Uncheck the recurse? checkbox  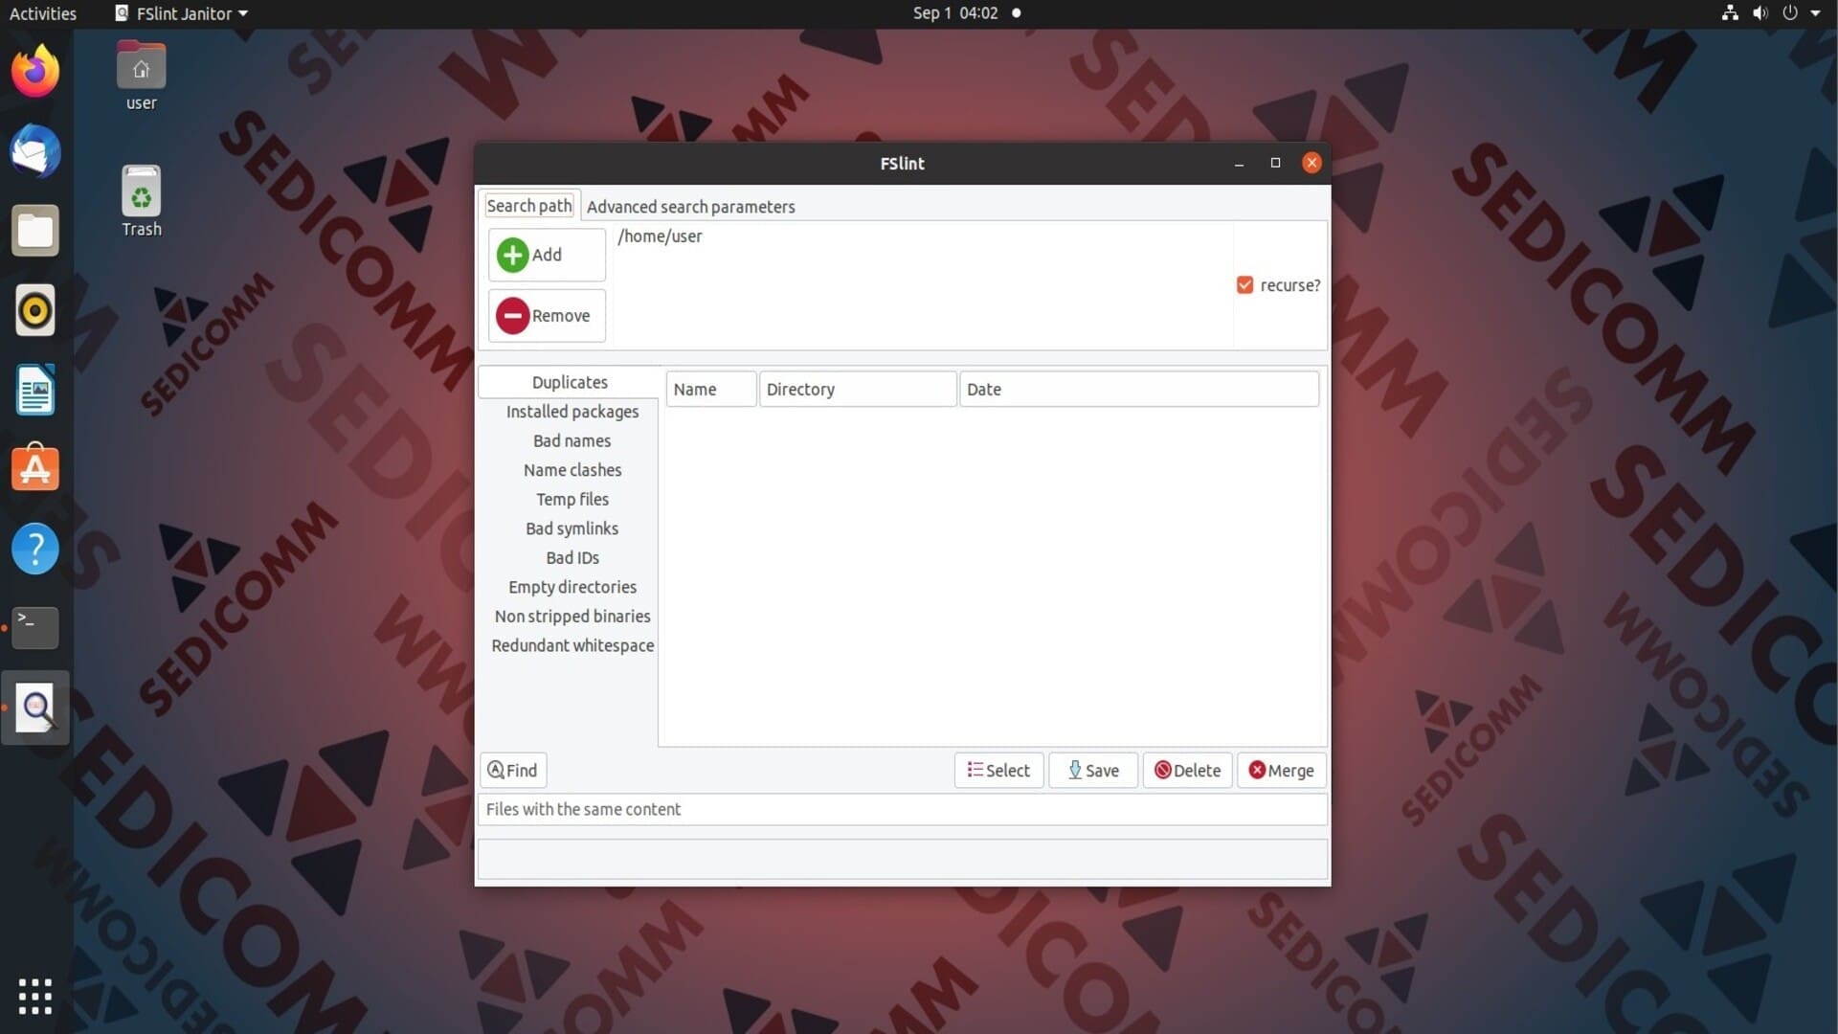coord(1244,285)
